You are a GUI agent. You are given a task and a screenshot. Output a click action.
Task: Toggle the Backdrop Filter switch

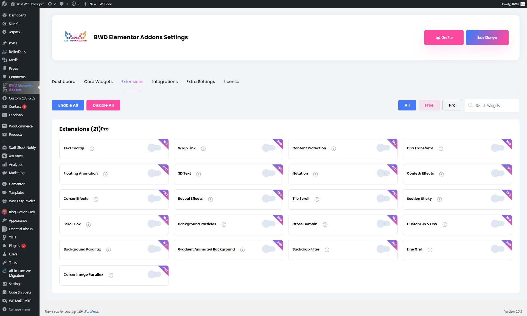[383, 249]
